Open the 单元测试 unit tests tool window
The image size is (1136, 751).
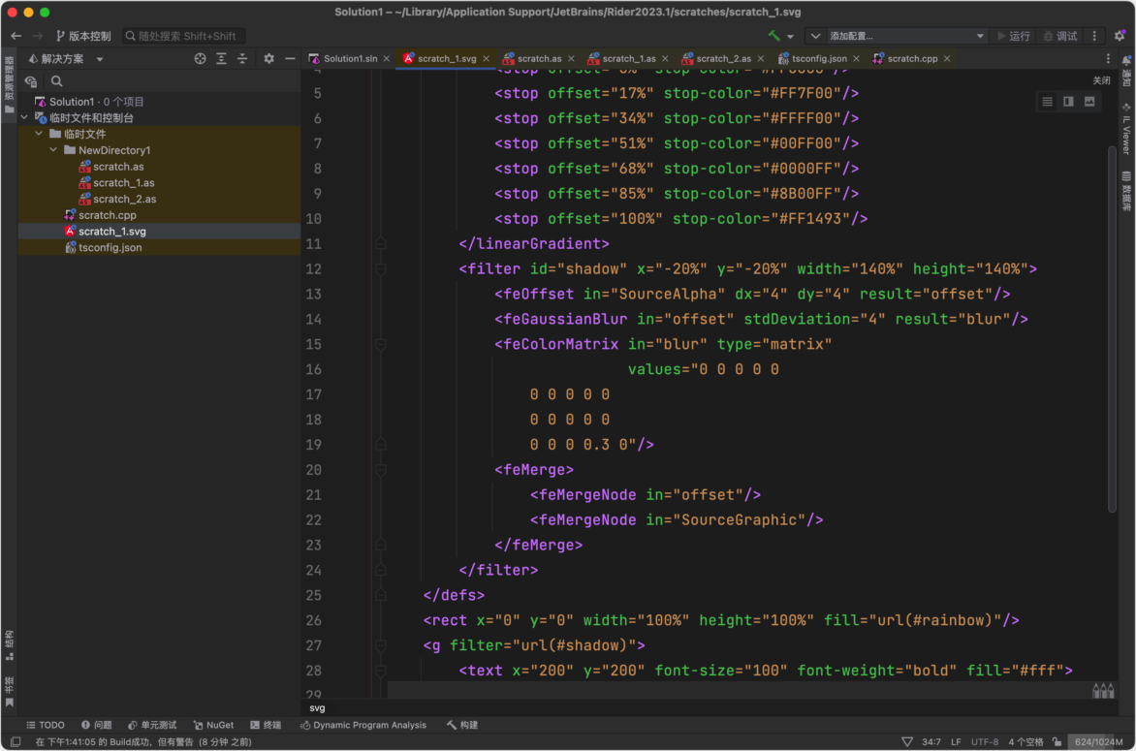tap(152, 725)
